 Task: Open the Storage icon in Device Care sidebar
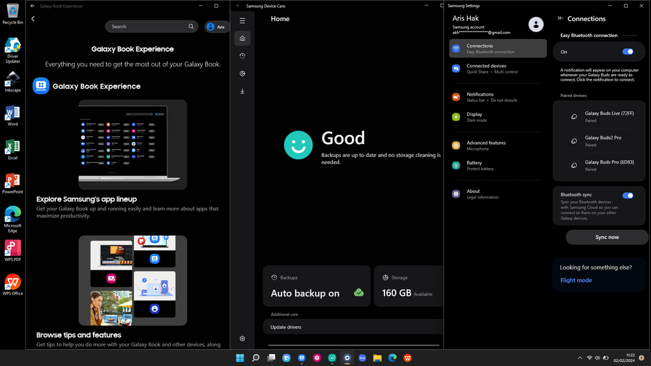(242, 74)
